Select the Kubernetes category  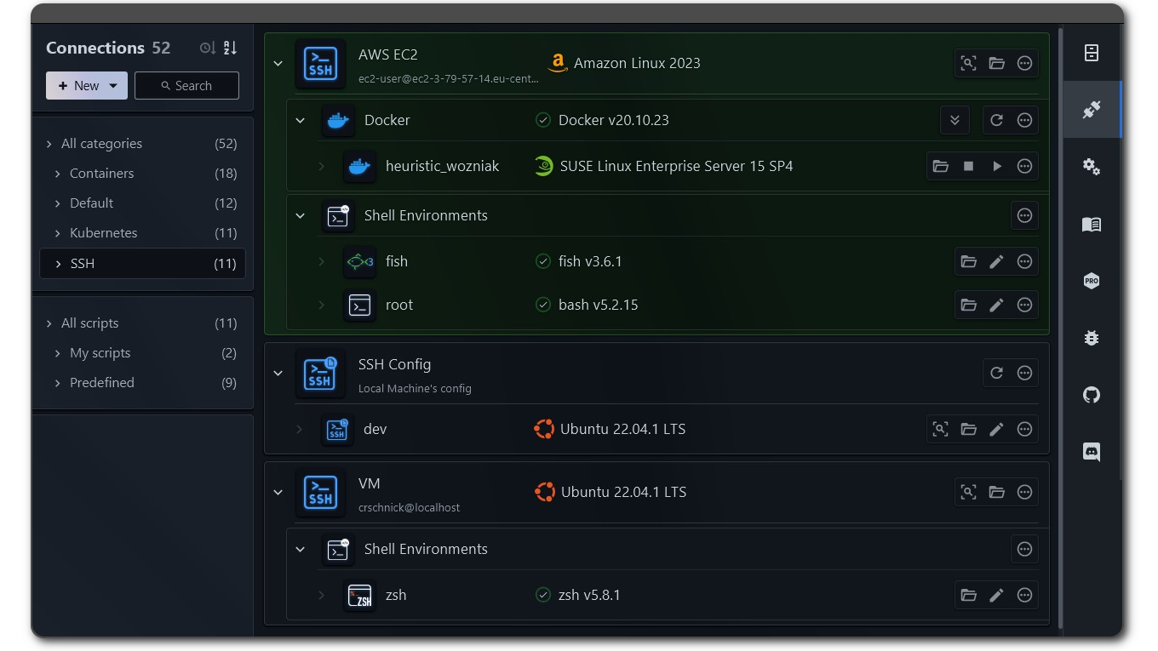[103, 232]
